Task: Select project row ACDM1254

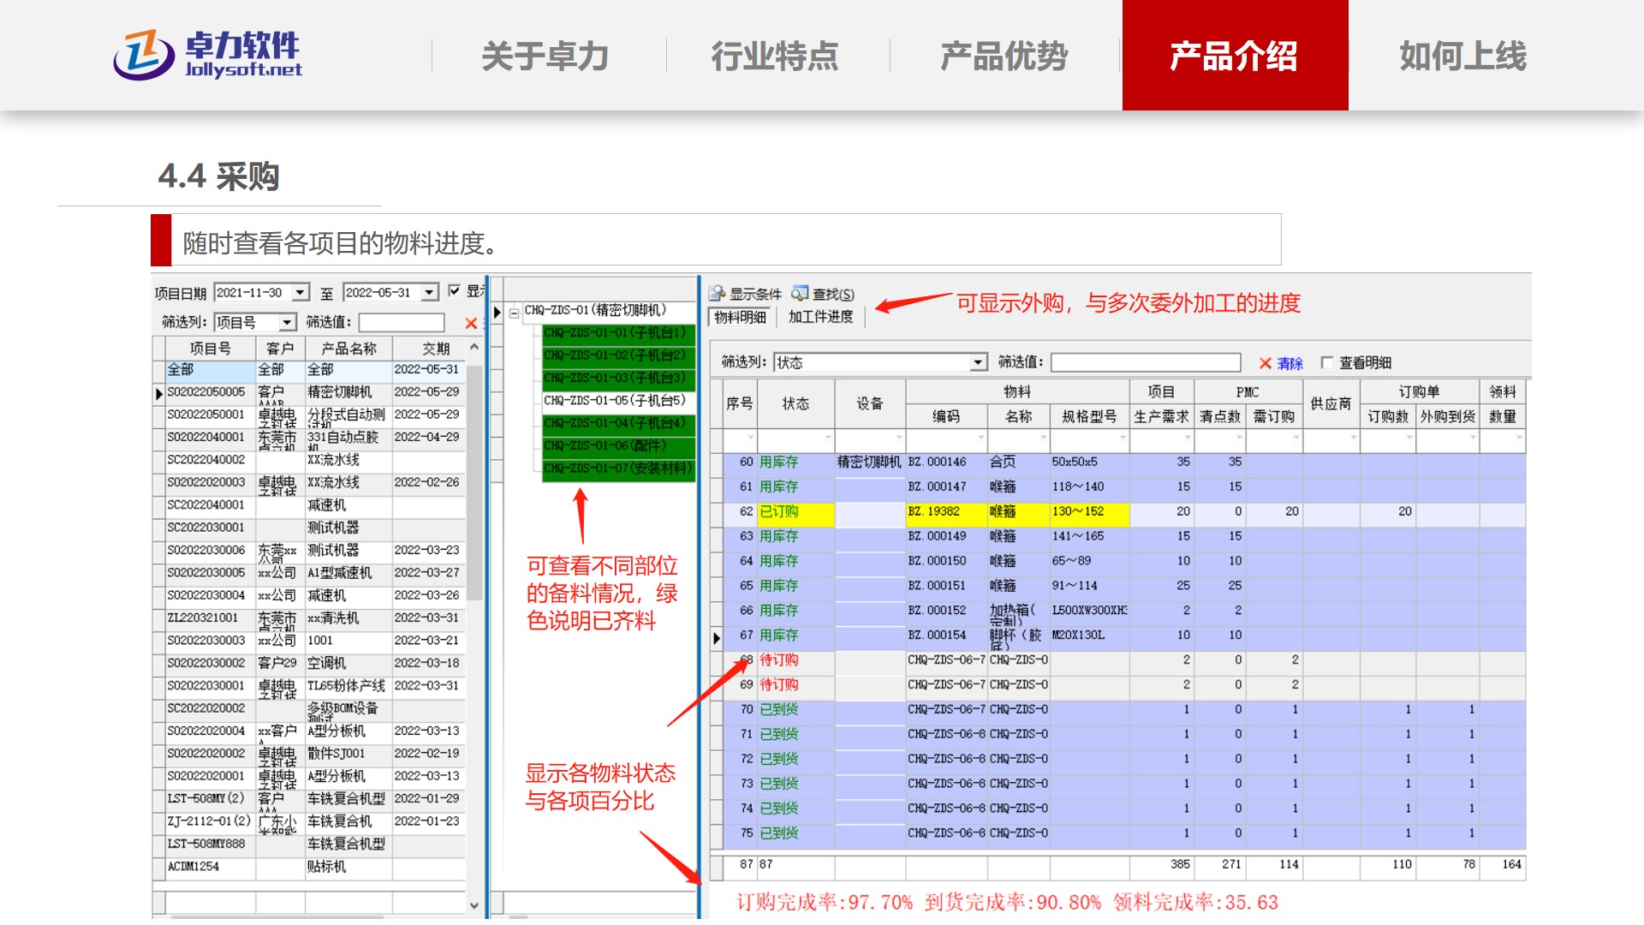Action: coord(309,867)
